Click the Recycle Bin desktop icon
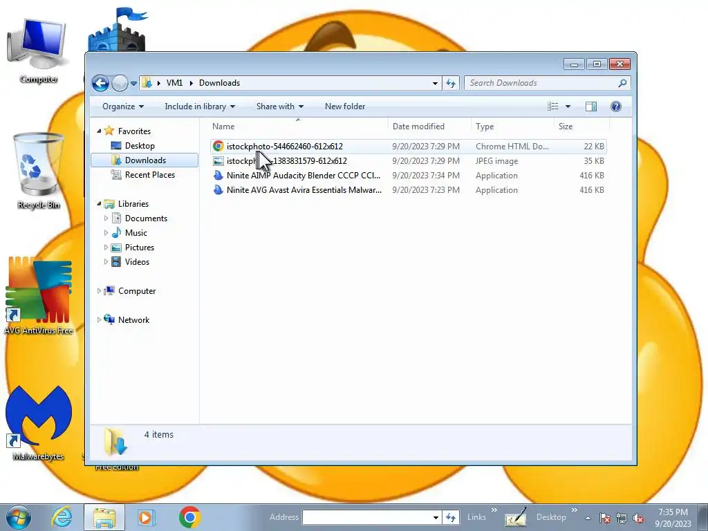The height and width of the screenshot is (531, 708). pos(39,171)
